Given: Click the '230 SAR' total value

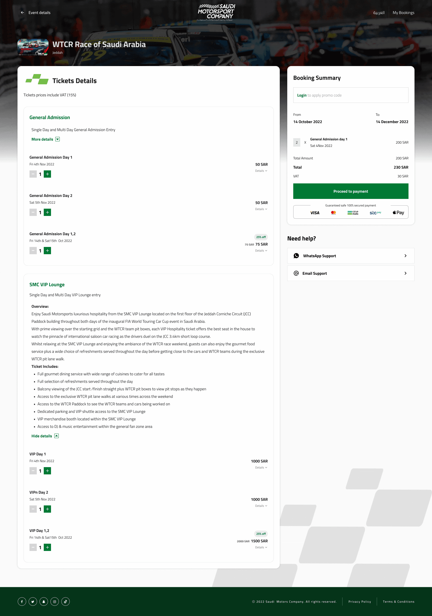Looking at the screenshot, I should pyautogui.click(x=401, y=167).
